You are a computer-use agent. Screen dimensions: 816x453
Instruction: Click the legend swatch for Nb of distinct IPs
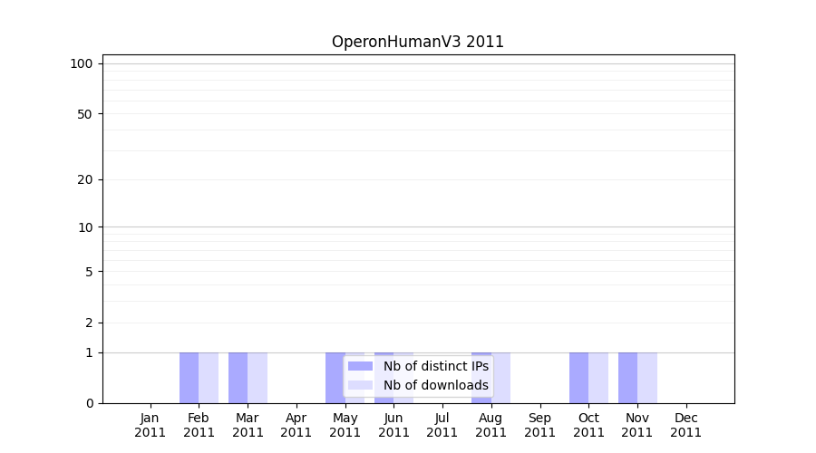pyautogui.click(x=360, y=366)
